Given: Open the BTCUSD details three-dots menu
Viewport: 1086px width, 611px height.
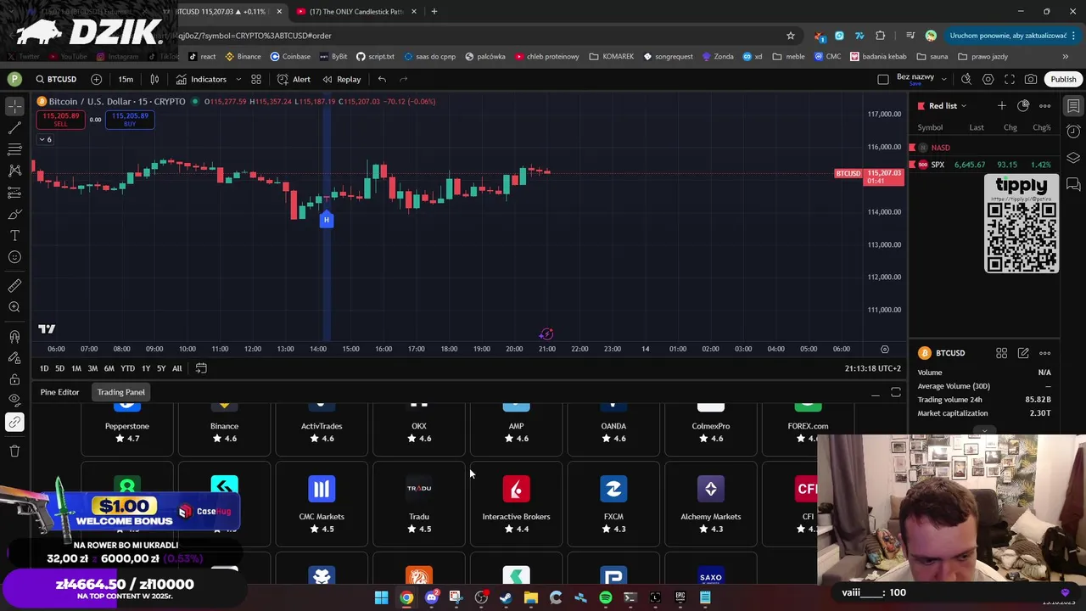Looking at the screenshot, I should point(1045,353).
